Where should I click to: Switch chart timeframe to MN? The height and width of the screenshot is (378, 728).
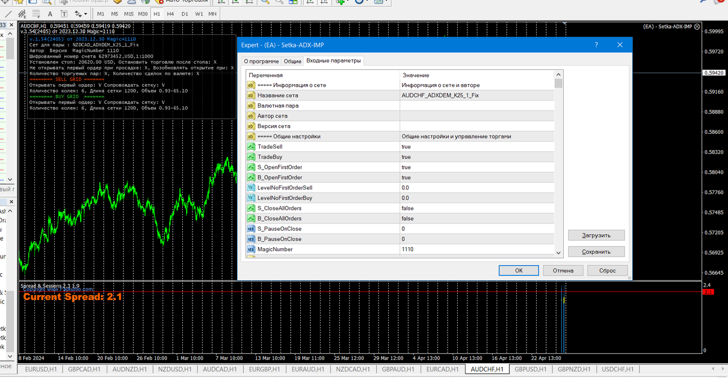pos(212,14)
